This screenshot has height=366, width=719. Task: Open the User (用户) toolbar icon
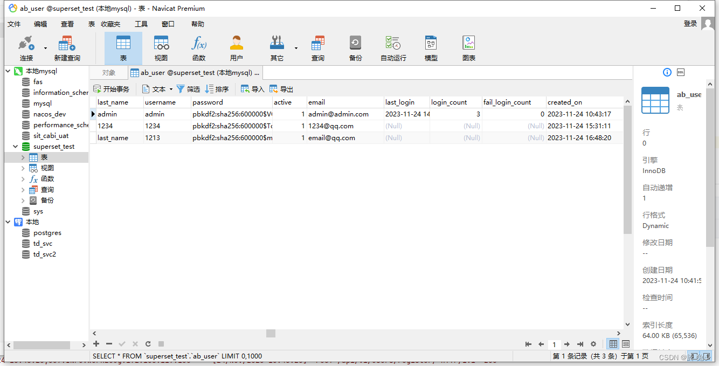237,49
